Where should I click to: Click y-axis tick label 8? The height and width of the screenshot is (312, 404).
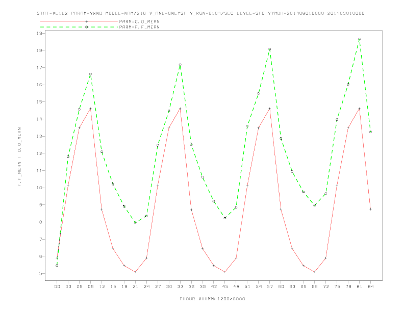coord(40,222)
